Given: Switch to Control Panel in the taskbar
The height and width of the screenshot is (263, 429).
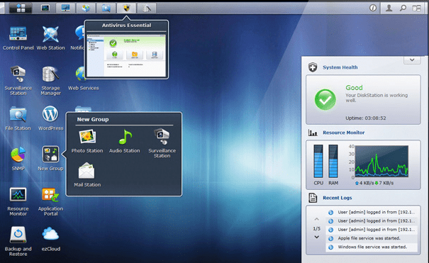Looking at the screenshot, I should [x=65, y=8].
